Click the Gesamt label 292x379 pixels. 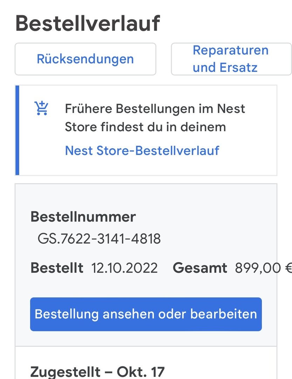click(x=200, y=268)
